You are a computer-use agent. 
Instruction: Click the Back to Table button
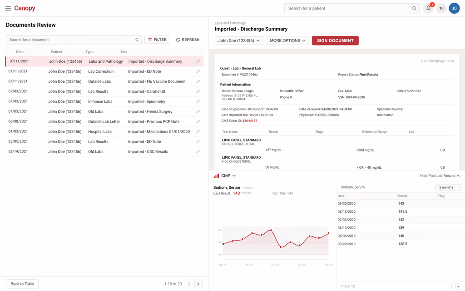22,284
